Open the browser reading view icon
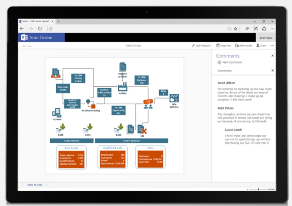 [x=229, y=29]
